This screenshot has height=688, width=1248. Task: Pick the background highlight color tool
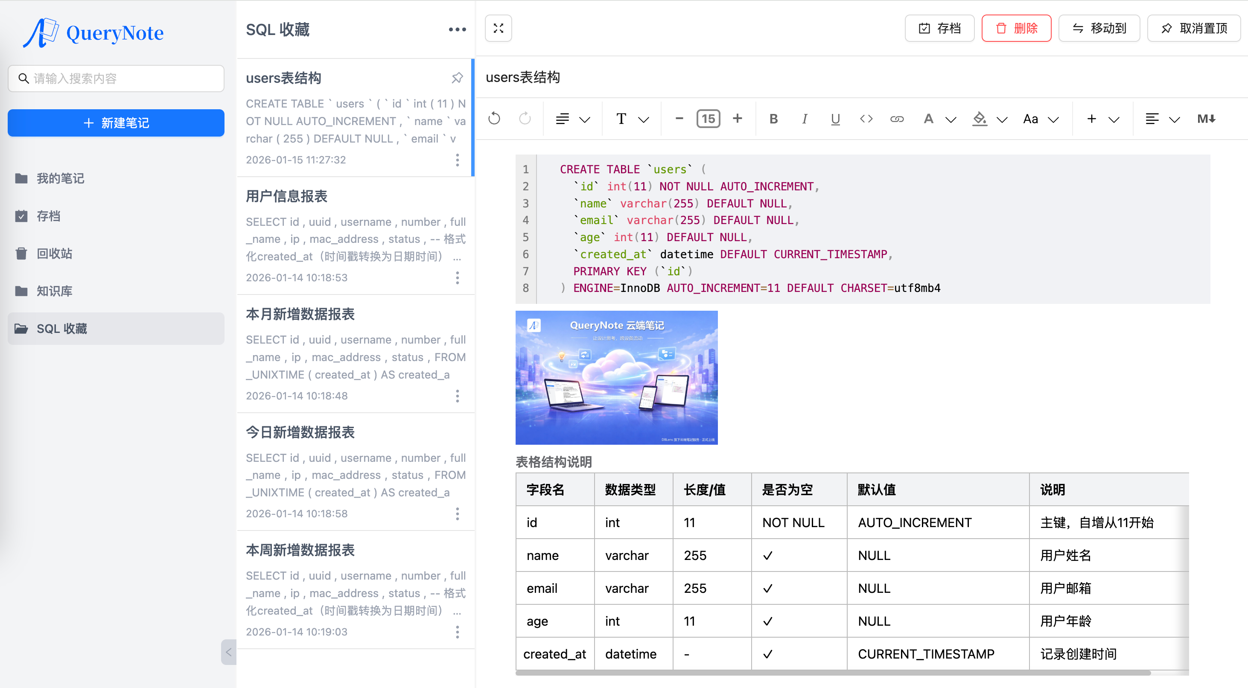point(980,119)
